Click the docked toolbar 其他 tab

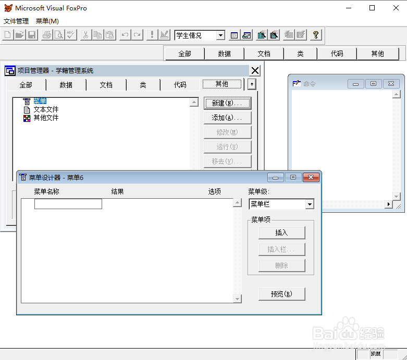tap(378, 54)
